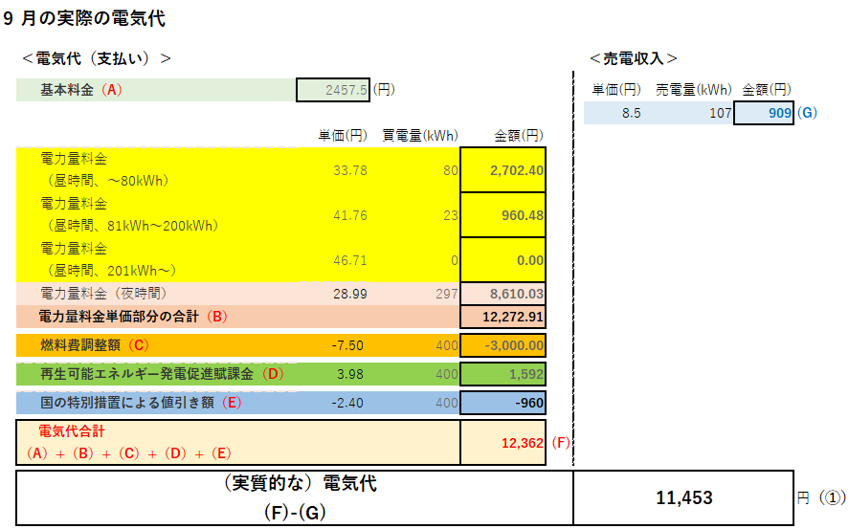Select the 電気代（支払い） section heading

tap(97, 58)
